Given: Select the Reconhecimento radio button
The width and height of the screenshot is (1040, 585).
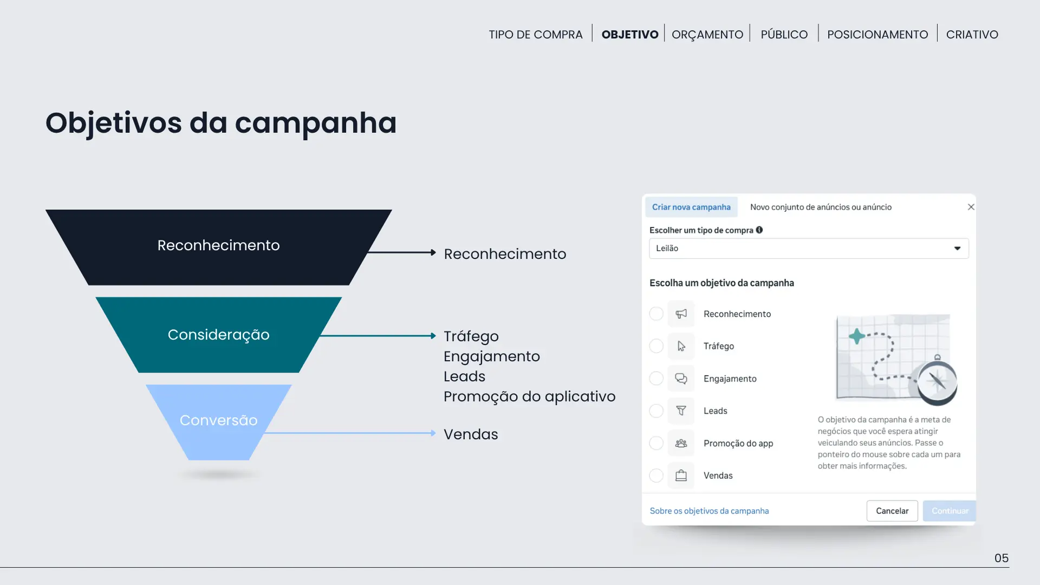Looking at the screenshot, I should pyautogui.click(x=656, y=314).
